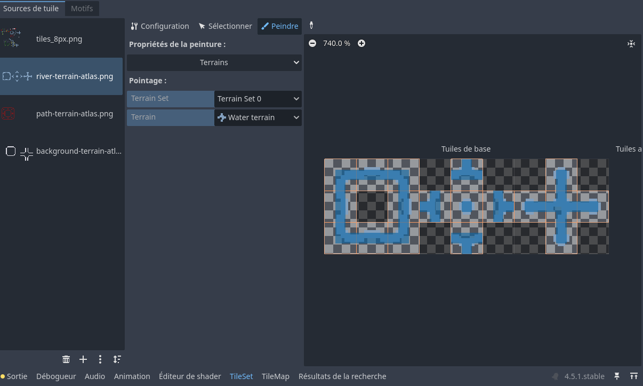
Task: Click the 4.5.1.stable version label
Action: [584, 376]
